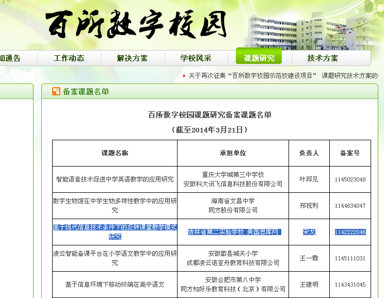
Task: Click the 备案号 column header
Action: [x=350, y=153]
